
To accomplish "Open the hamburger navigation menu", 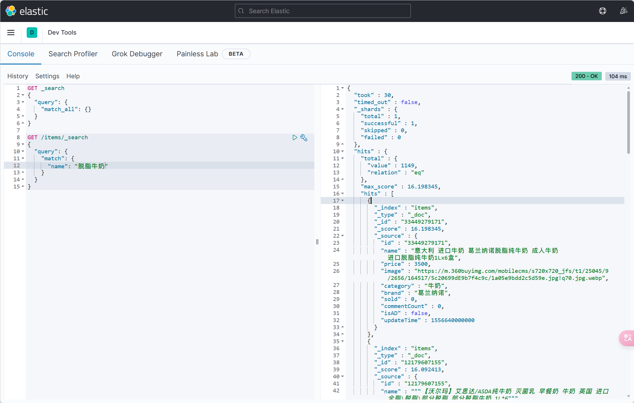I will pyautogui.click(x=11, y=33).
